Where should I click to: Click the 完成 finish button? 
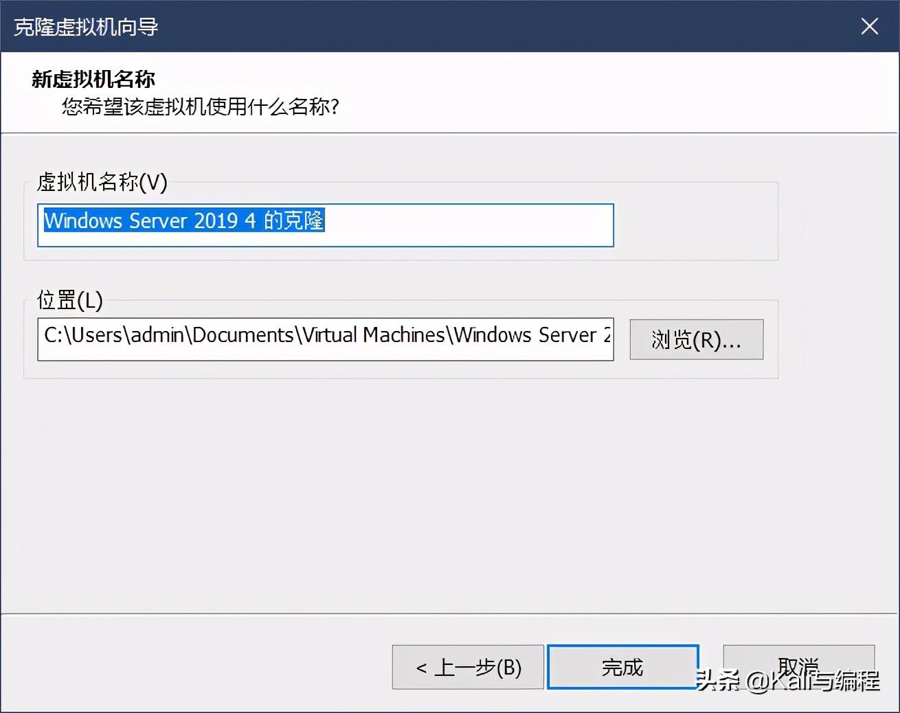click(x=622, y=667)
